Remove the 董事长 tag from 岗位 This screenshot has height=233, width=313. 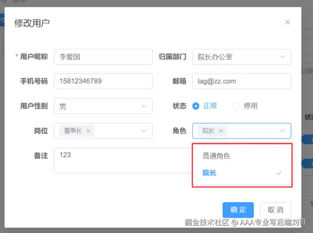coord(88,131)
